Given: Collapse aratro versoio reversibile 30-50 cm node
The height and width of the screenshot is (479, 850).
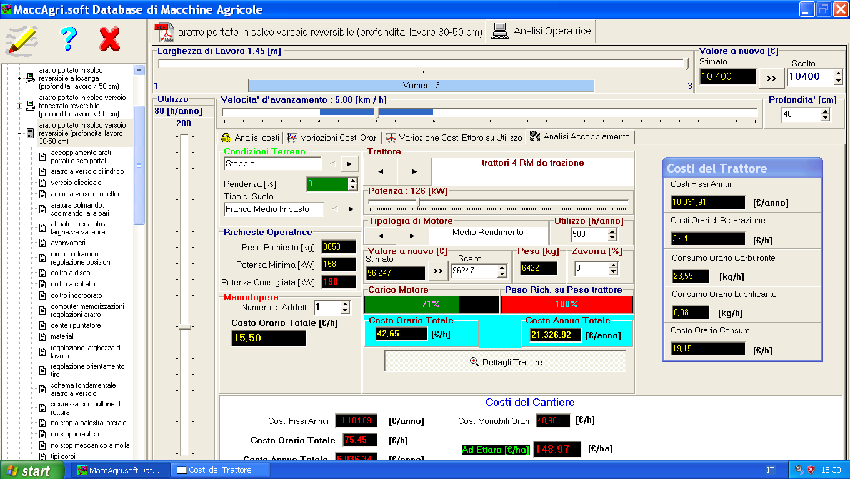Looking at the screenshot, I should pos(19,133).
